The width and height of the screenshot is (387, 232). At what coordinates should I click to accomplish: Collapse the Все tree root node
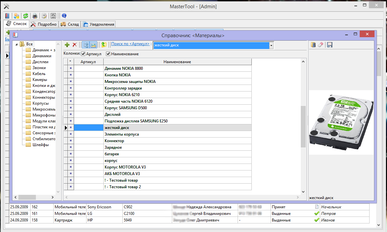pos(16,44)
